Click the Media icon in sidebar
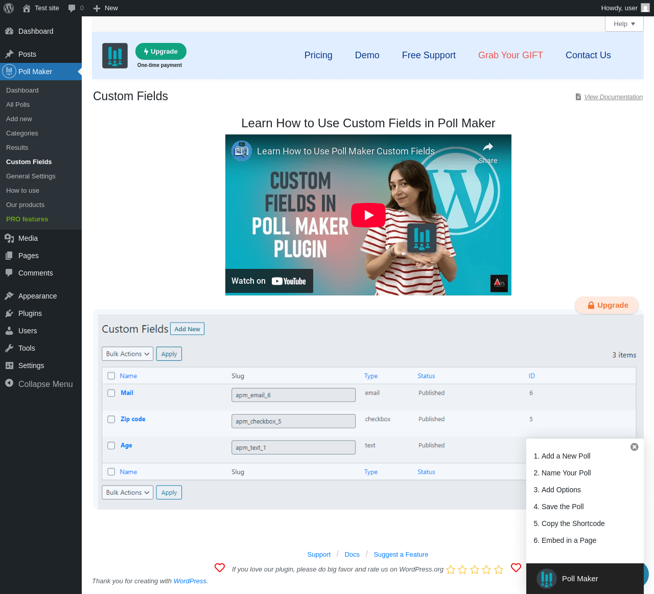This screenshot has height=594, width=654. [9, 238]
